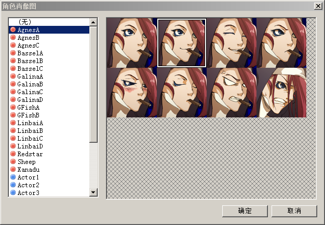The height and width of the screenshot is (225, 325).
Task: Click the red dot icon beside AgnesB
Action: (x=13, y=37)
